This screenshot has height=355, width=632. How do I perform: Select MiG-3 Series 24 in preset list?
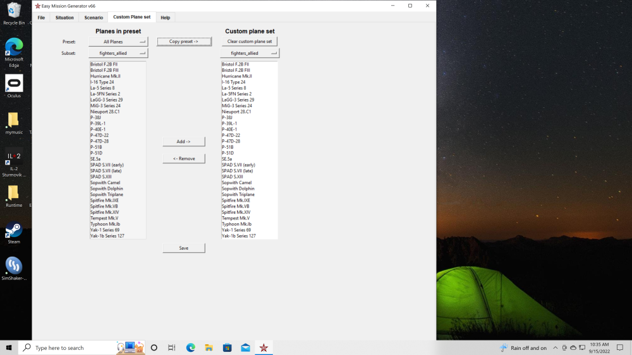(105, 106)
